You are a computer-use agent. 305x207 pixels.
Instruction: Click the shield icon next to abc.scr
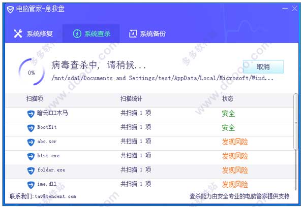coord(30,143)
